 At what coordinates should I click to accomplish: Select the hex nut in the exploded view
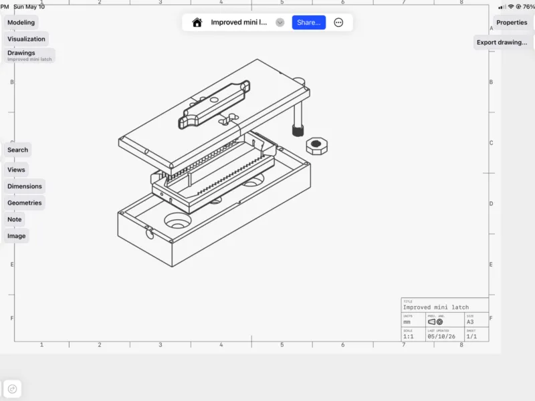[316, 146]
